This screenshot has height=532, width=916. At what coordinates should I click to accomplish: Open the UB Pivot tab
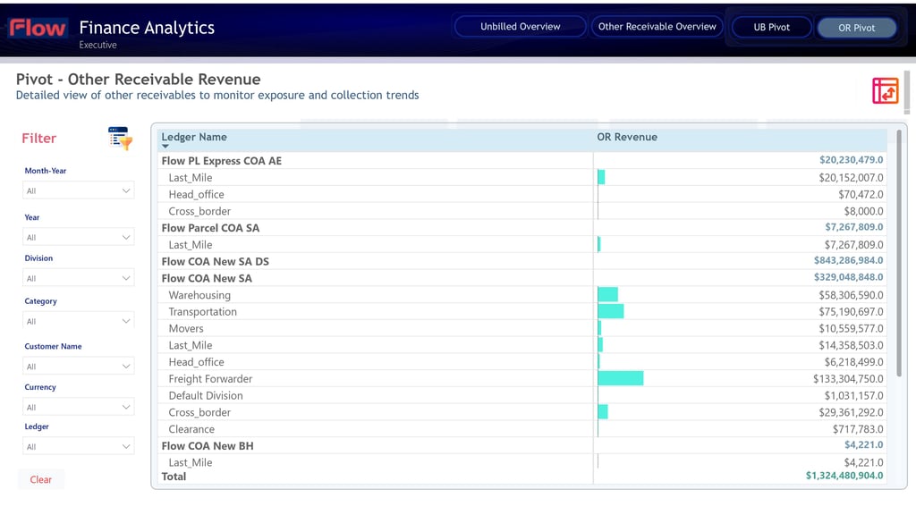point(771,27)
